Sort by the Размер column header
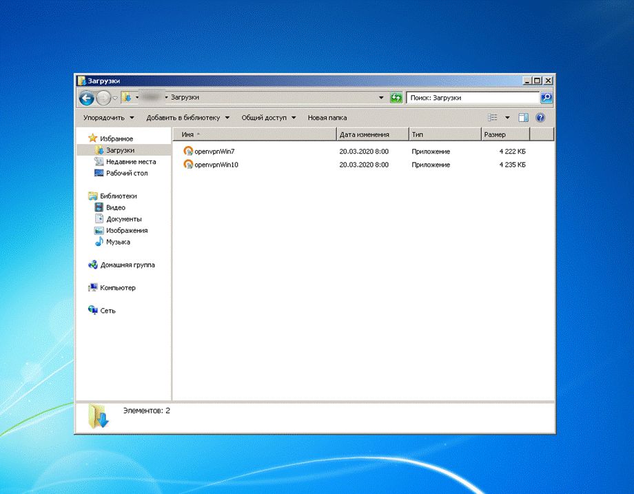634x494 pixels. click(505, 134)
